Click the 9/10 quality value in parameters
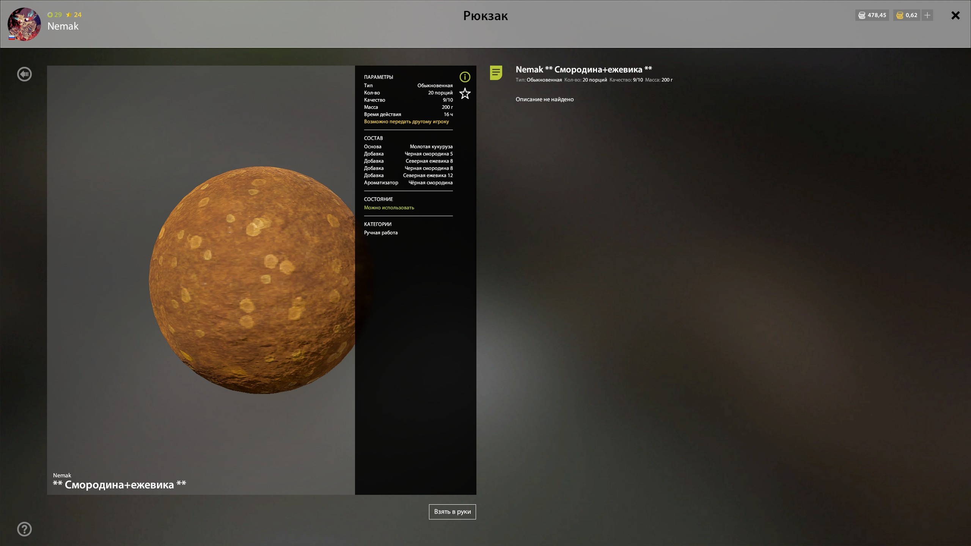This screenshot has width=971, height=546. pyautogui.click(x=448, y=100)
